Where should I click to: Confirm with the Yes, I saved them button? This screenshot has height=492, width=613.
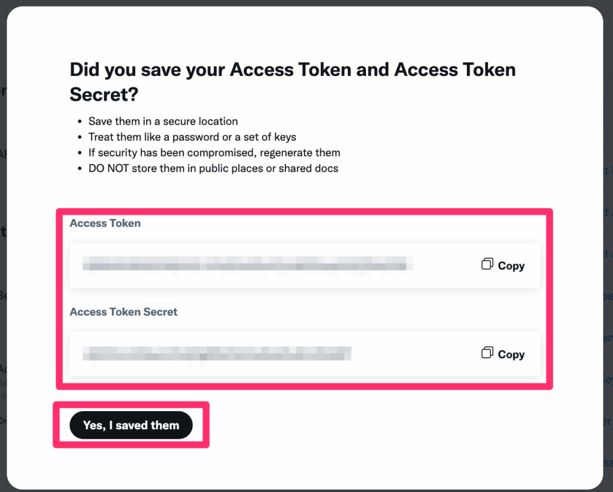click(x=131, y=425)
